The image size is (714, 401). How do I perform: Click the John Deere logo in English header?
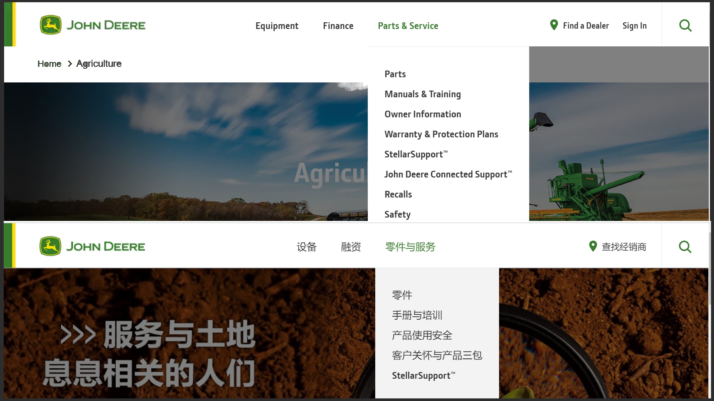(x=93, y=25)
